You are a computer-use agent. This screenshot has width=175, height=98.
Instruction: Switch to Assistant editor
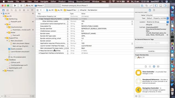click(x=147, y=5)
